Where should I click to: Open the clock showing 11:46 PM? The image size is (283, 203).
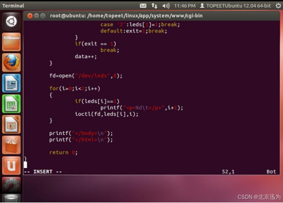[185, 6]
